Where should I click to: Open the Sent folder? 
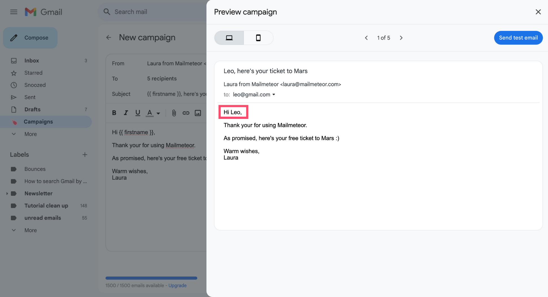point(46,97)
